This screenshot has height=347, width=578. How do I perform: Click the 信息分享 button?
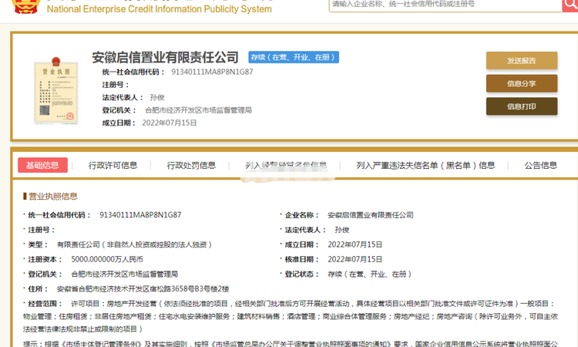pos(522,83)
